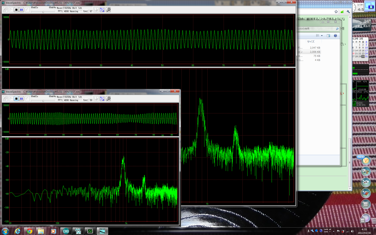
Task: Click the Windows Start button
Action: pyautogui.click(x=5, y=231)
